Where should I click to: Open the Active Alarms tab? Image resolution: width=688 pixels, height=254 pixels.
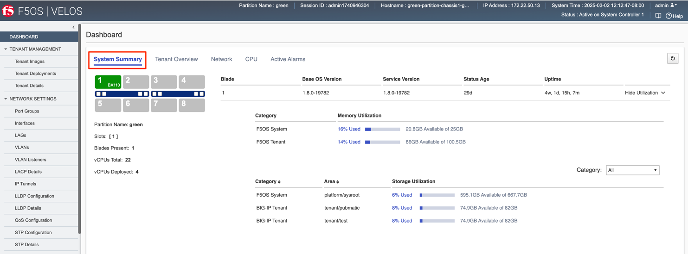coord(288,59)
